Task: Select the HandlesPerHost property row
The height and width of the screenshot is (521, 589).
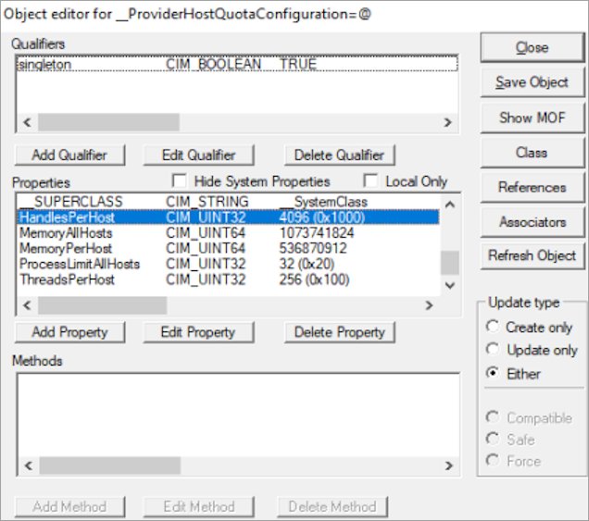Action: [229, 217]
